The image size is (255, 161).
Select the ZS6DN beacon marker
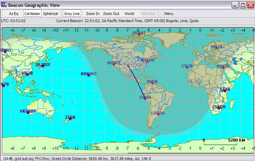click(x=219, y=108)
